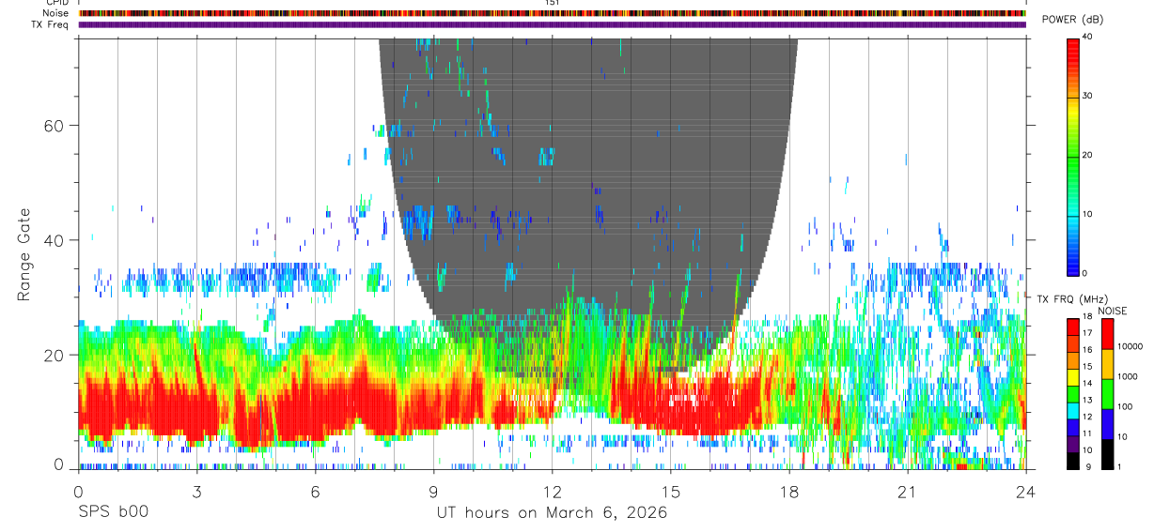
Task: Click the '1000' label on the NOISE scale
Action: point(1127,376)
